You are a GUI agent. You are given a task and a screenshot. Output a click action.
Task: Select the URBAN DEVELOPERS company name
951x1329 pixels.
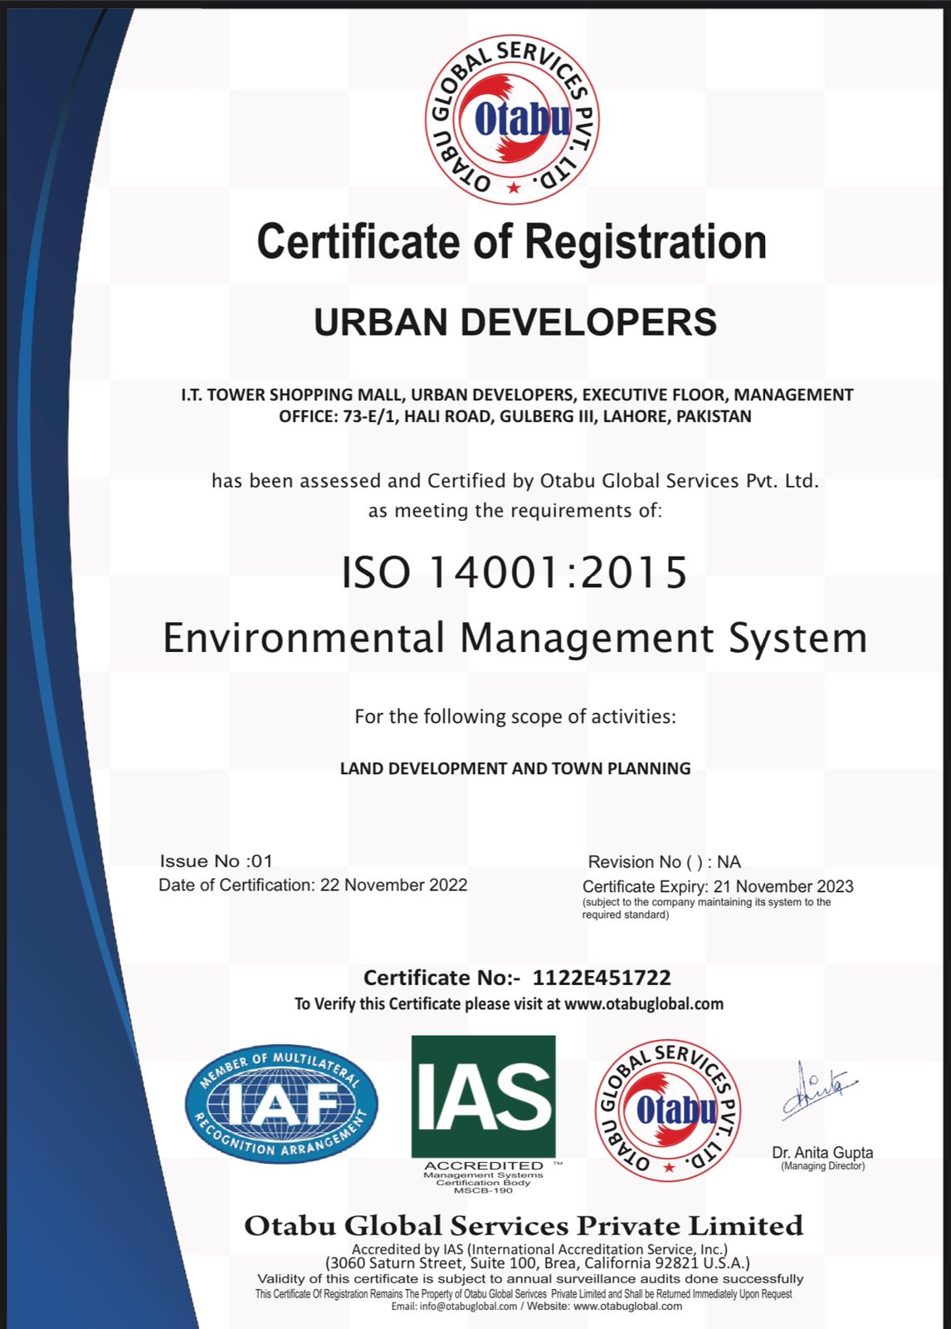click(515, 322)
